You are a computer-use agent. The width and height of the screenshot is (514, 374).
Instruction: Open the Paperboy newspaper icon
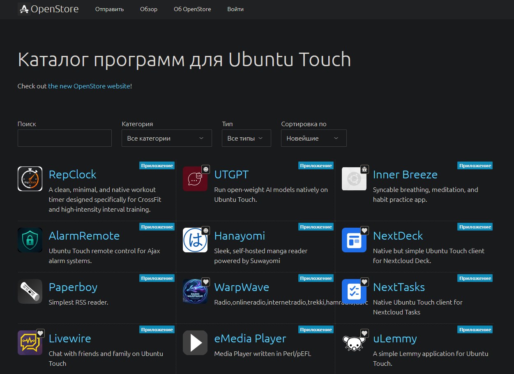pos(30,291)
